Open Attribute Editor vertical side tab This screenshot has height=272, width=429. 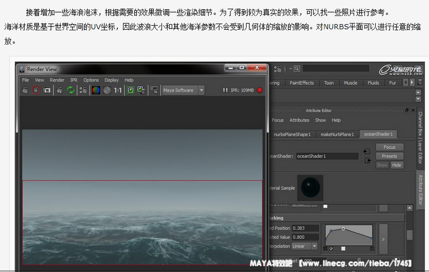pos(421,190)
